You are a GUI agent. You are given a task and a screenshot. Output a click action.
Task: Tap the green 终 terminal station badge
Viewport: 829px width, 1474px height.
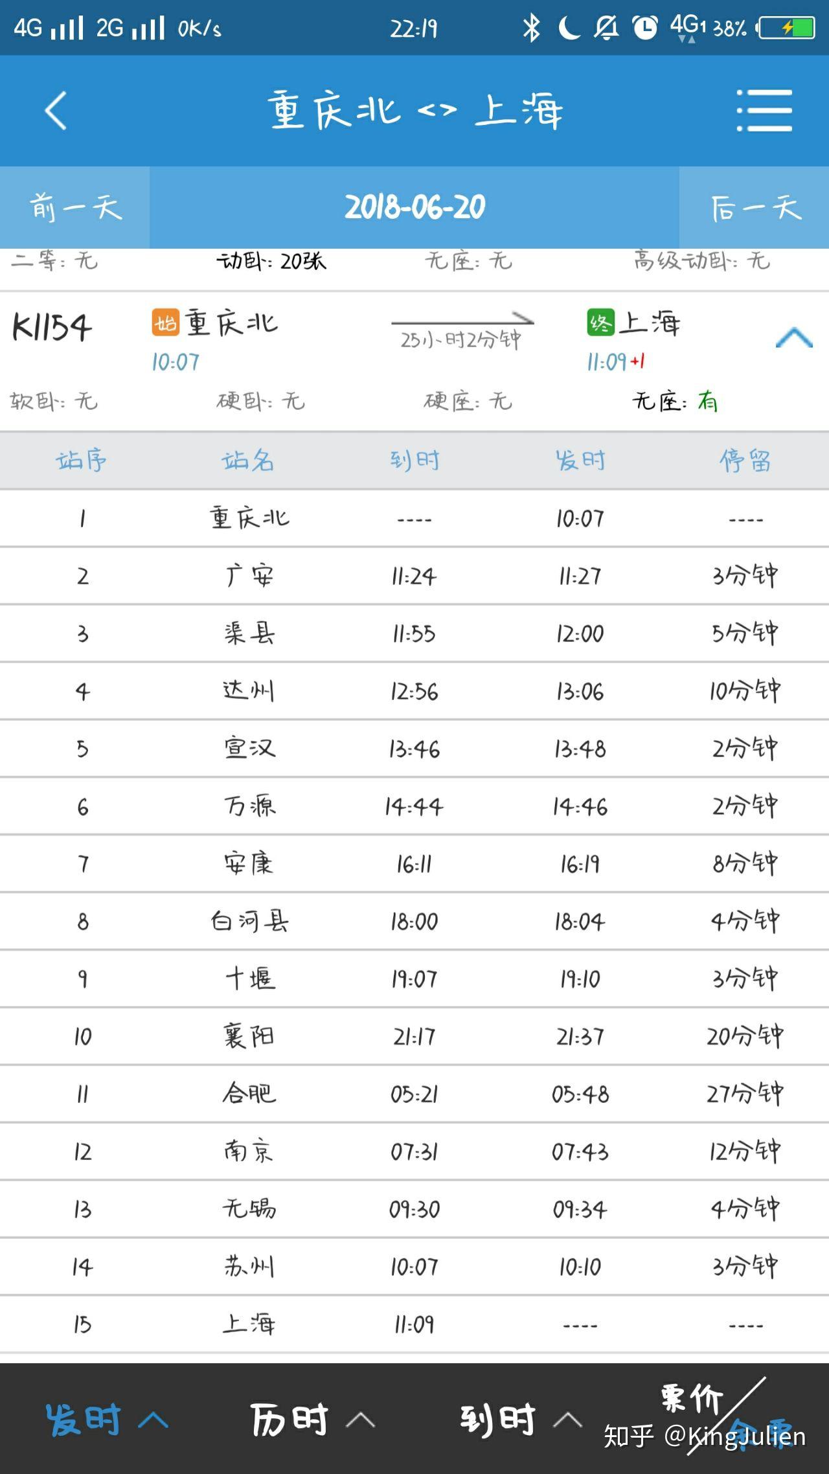click(x=600, y=323)
